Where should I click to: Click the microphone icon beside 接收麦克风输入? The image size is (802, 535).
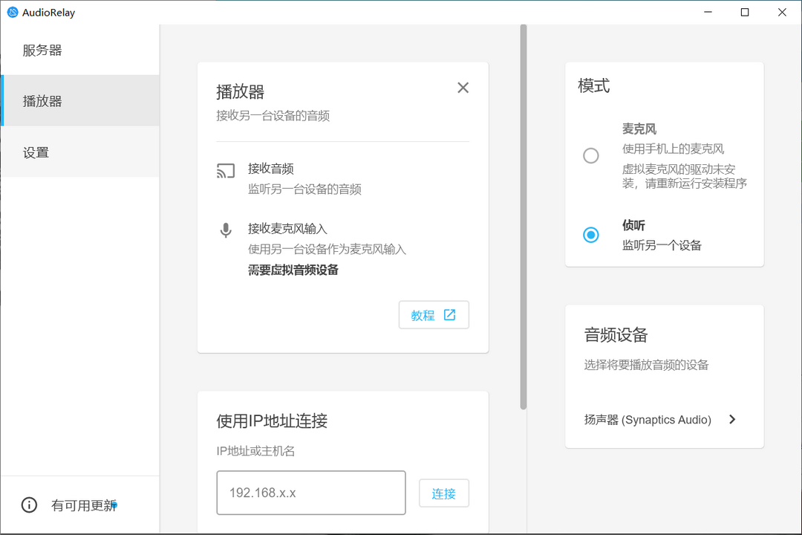225,230
